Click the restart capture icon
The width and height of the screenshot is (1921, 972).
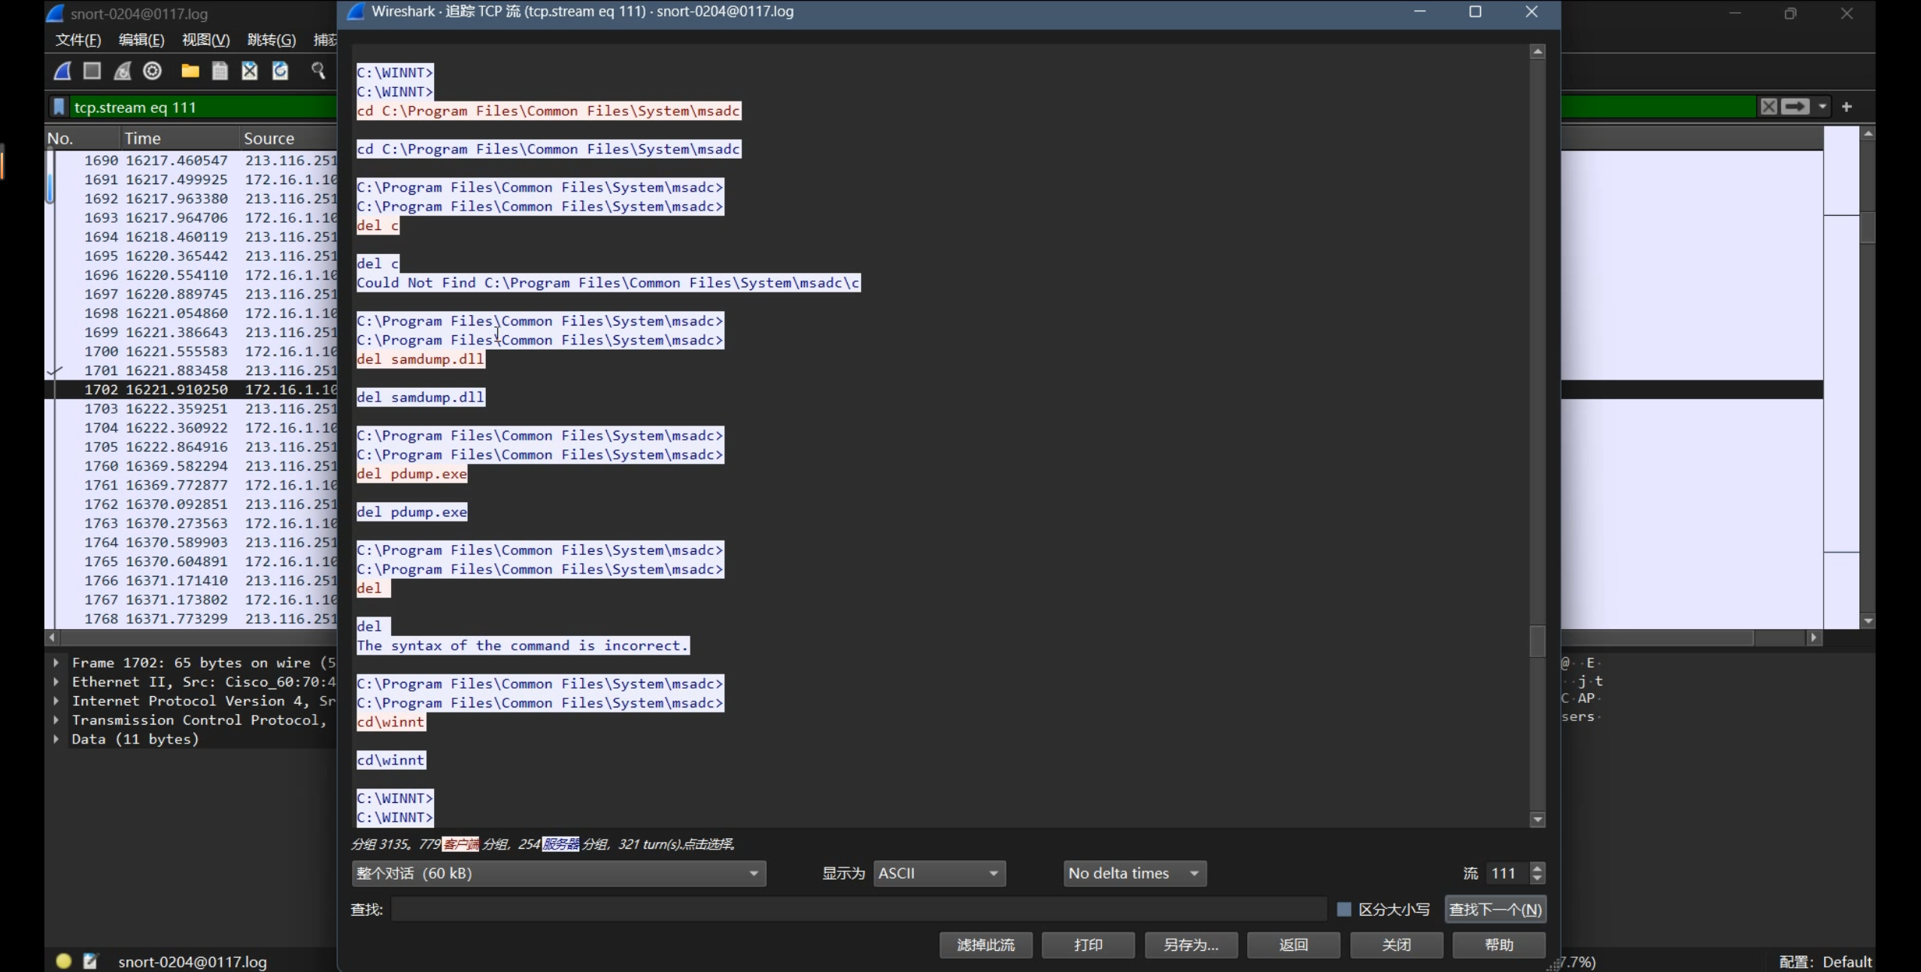pos(123,71)
